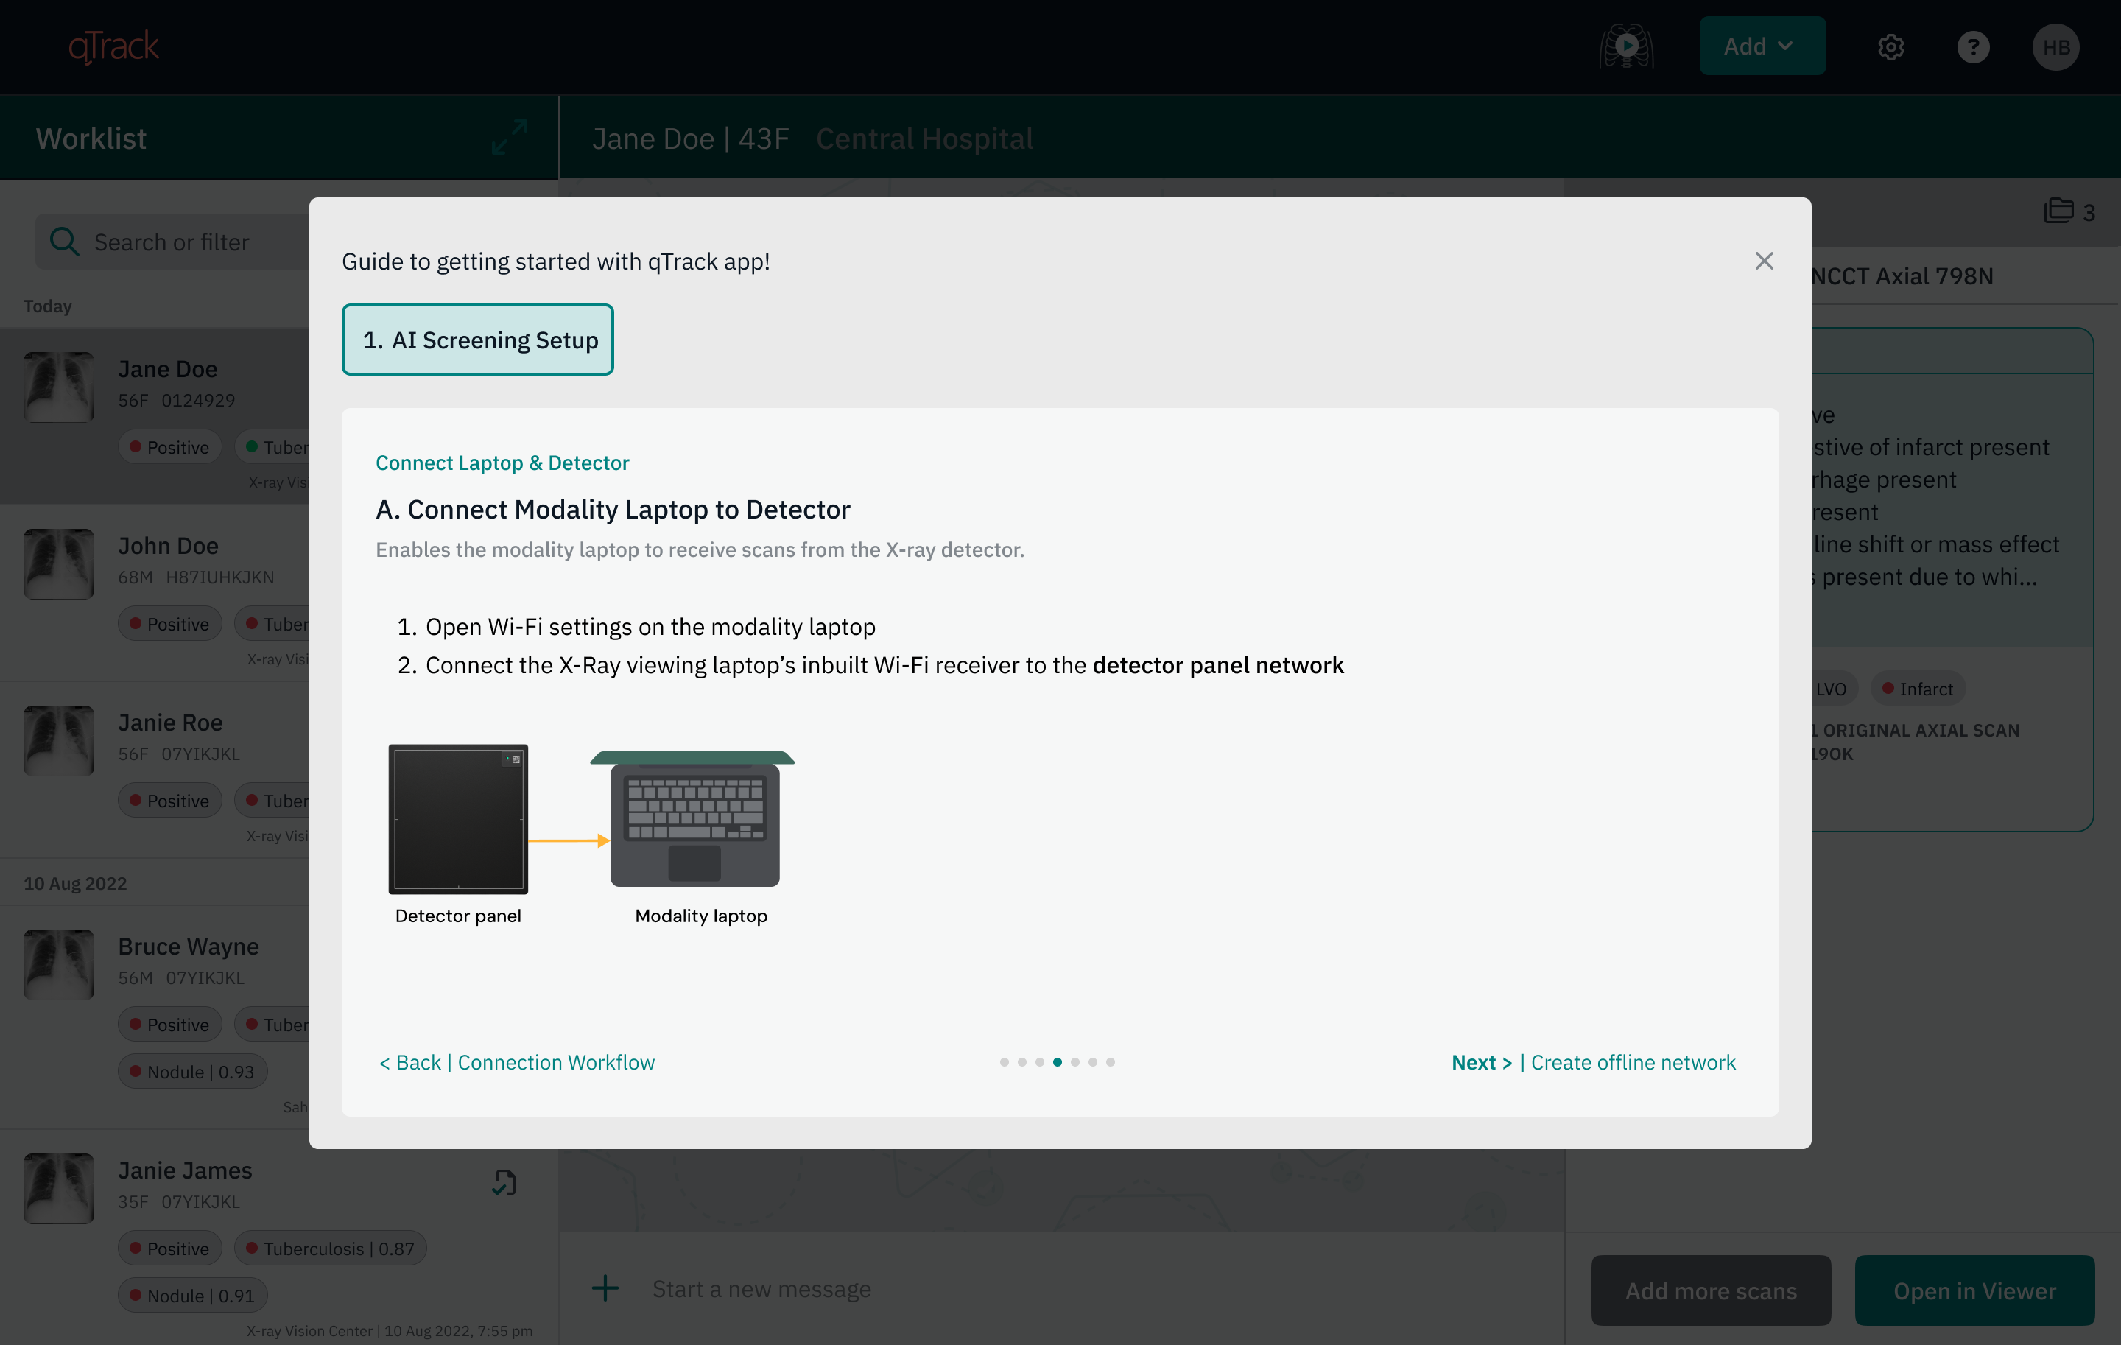
Task: Open Jane Doe's X-ray thumbnail
Action: tap(59, 387)
